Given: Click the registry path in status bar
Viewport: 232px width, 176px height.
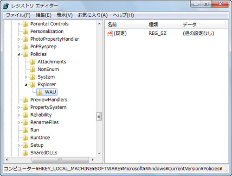Looking at the screenshot, I should 113,169.
